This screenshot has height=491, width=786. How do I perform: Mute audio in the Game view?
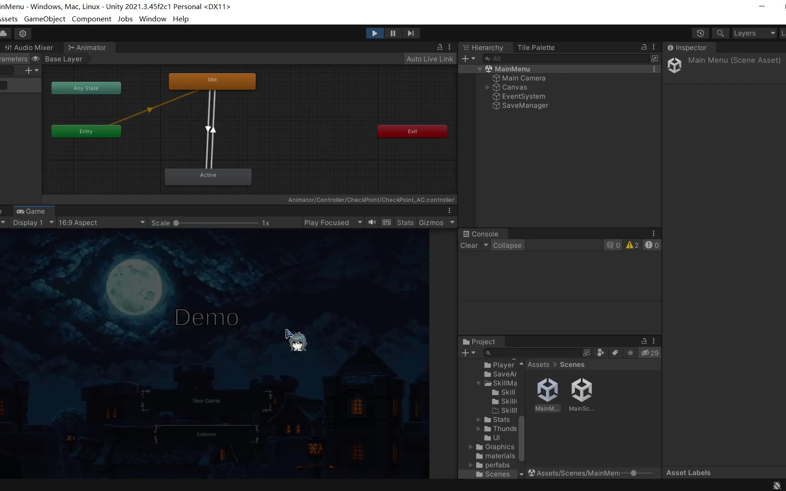coord(372,222)
